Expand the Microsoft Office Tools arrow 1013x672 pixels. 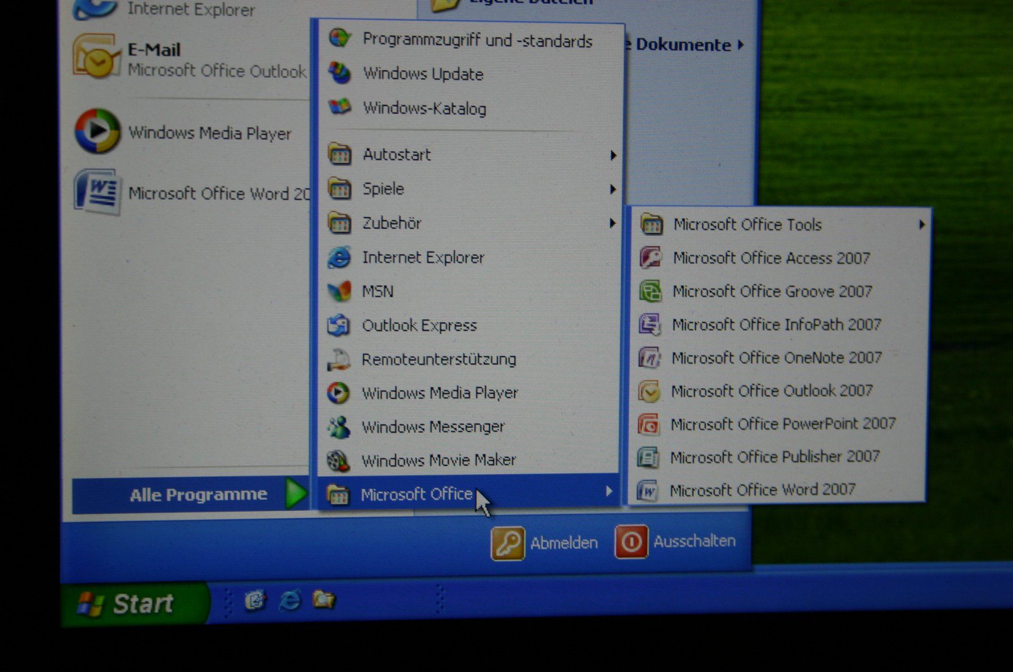point(922,225)
